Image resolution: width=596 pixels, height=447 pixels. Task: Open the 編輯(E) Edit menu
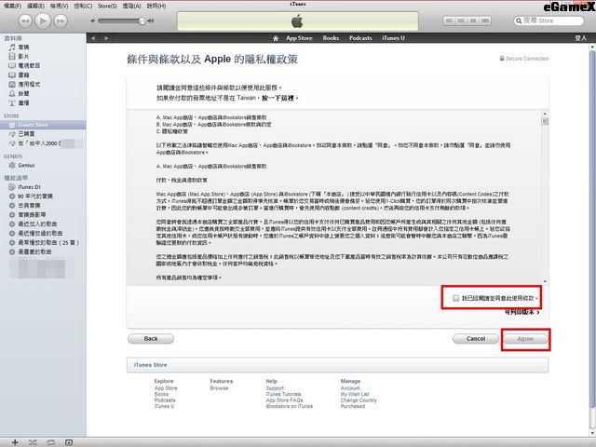(35, 7)
